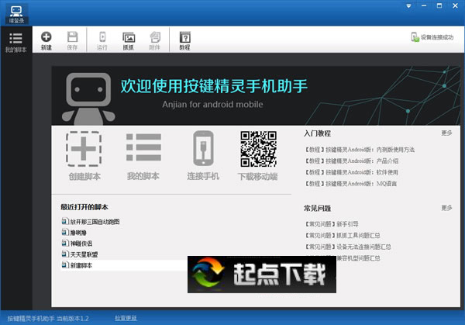Close the 按键精灵手机助手 window
This screenshot has height=325, width=465.
(x=455, y=5)
